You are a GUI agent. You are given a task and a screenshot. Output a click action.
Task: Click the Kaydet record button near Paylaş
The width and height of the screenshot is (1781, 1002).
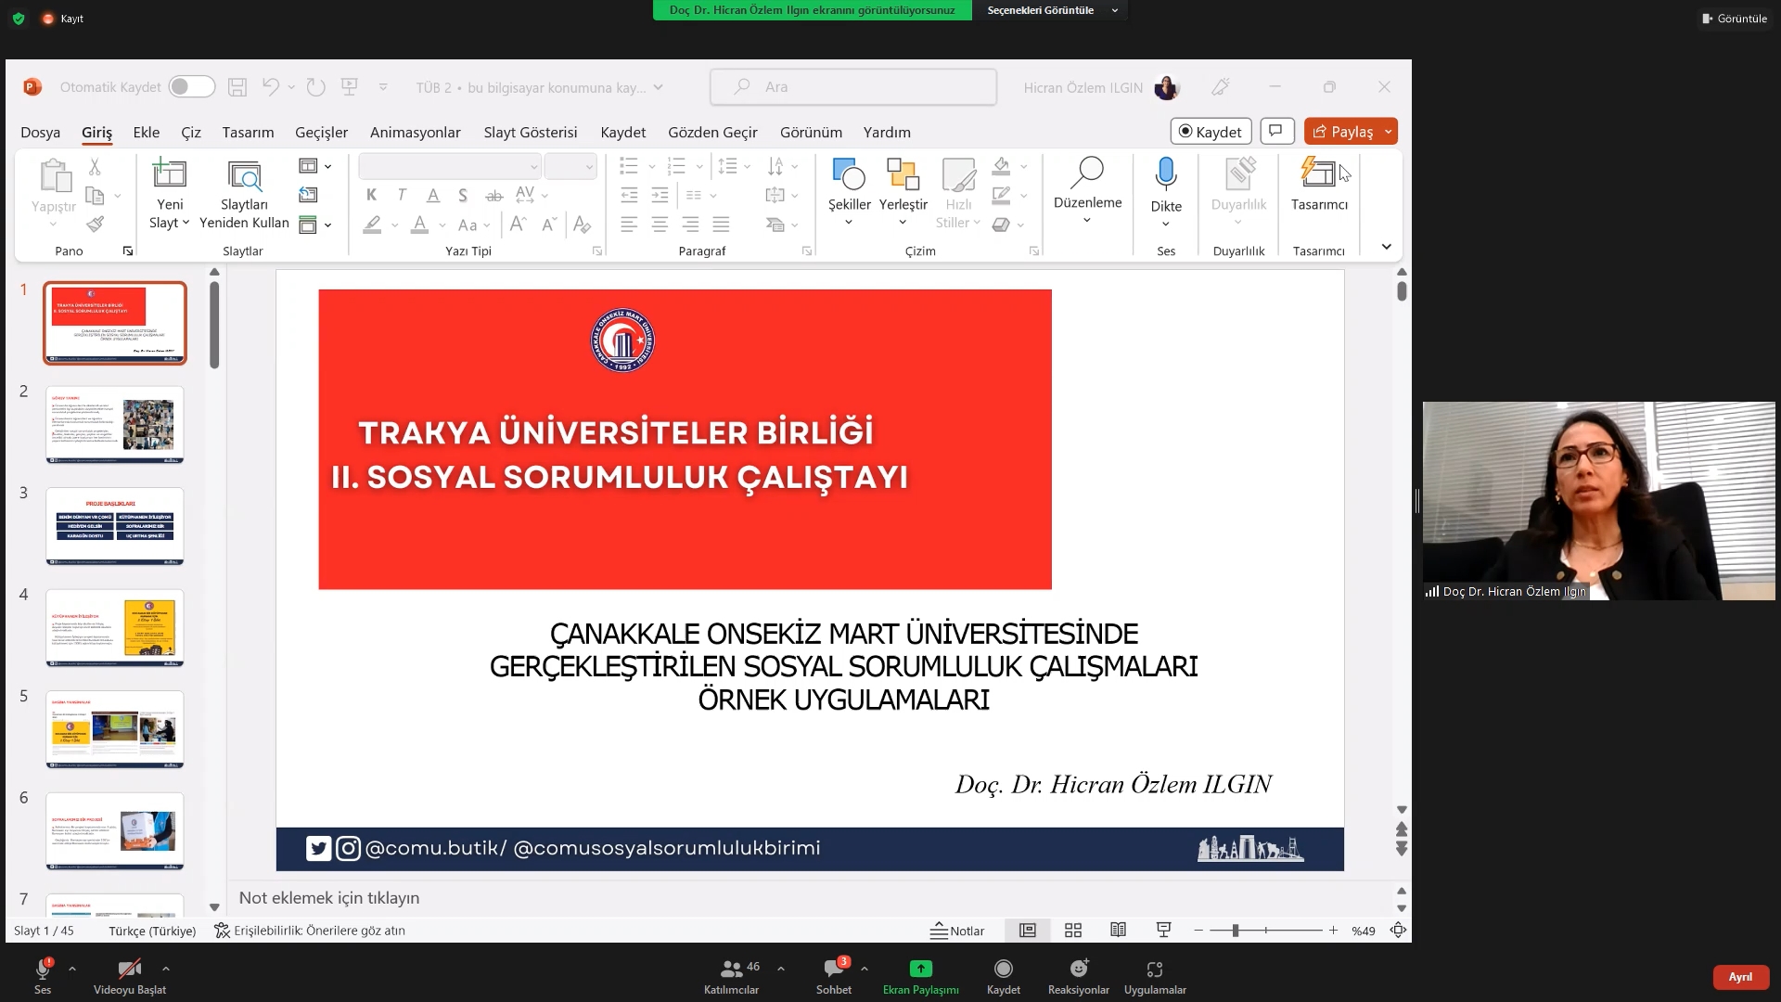click(1211, 132)
